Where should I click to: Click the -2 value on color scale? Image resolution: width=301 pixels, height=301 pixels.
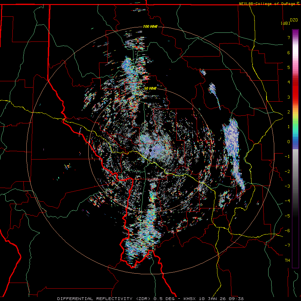click(x=287, y=172)
